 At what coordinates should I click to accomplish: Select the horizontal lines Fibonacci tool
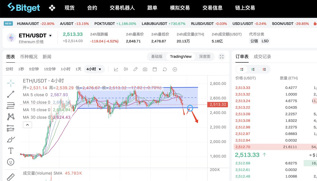coord(11,106)
